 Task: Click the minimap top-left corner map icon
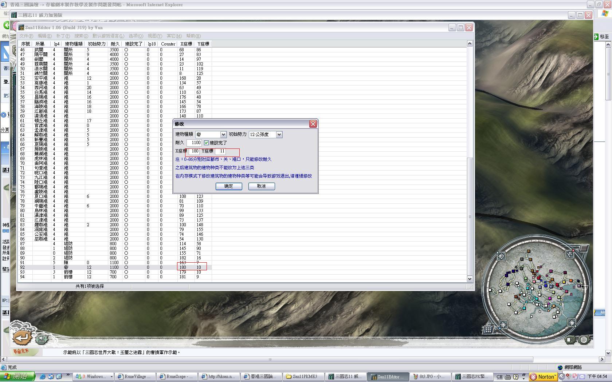(x=501, y=256)
